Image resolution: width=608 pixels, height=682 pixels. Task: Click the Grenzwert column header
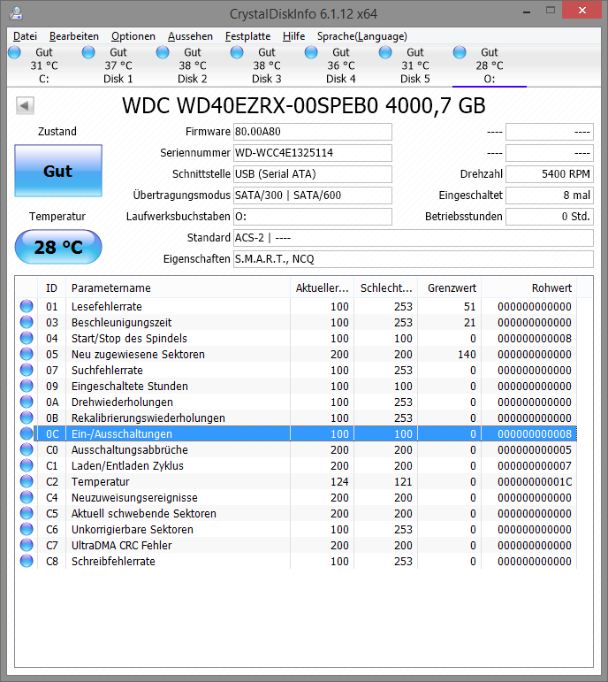(450, 288)
